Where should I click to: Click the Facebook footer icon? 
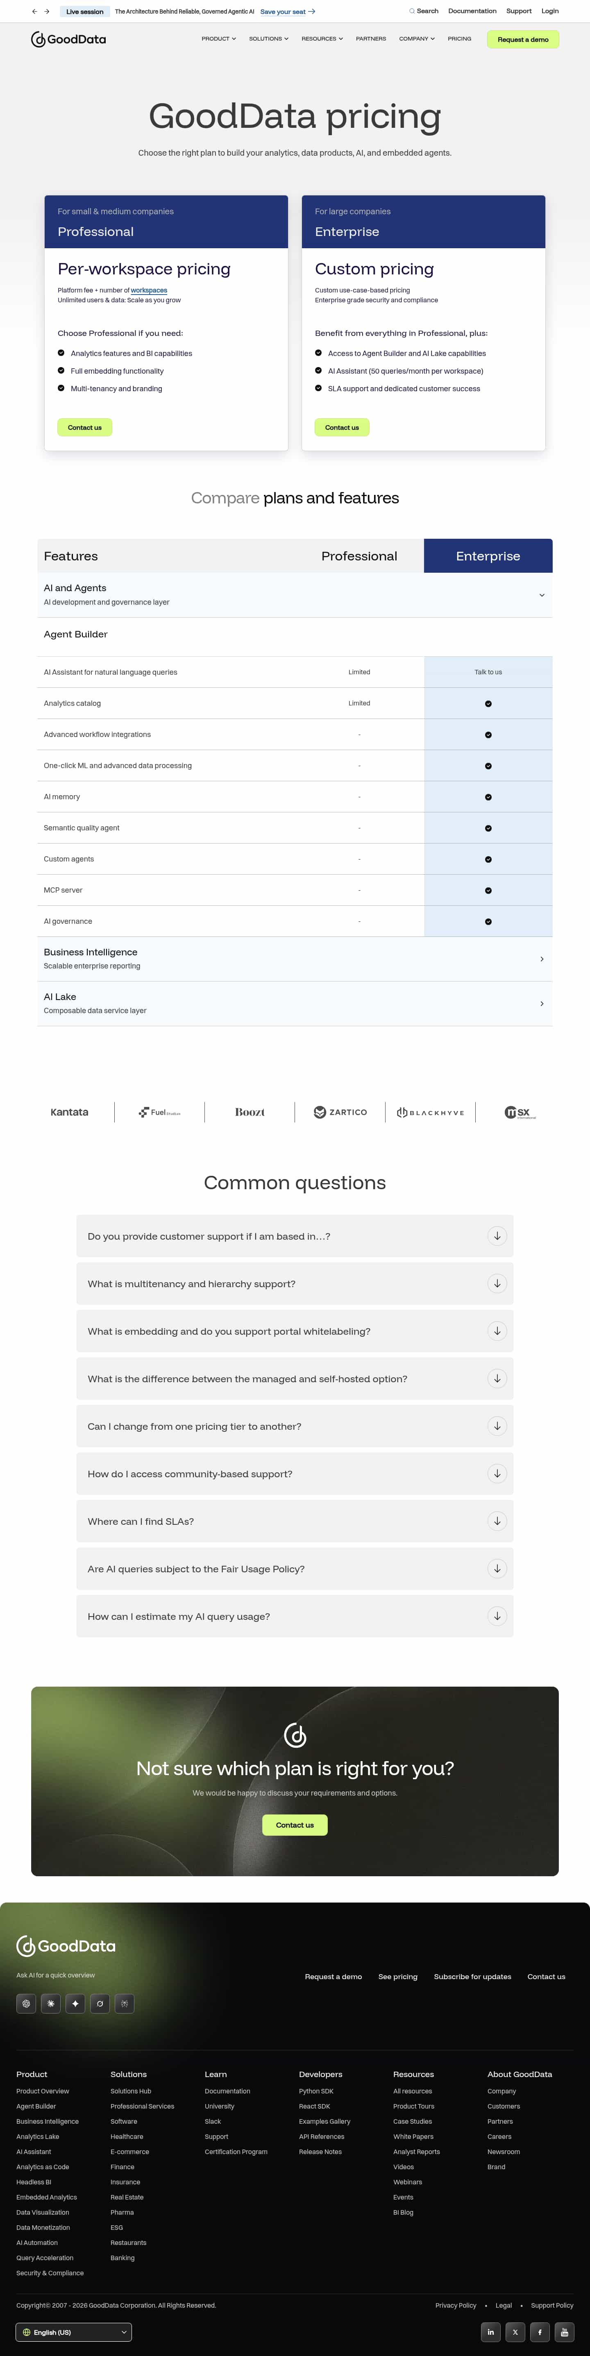pos(540,2332)
